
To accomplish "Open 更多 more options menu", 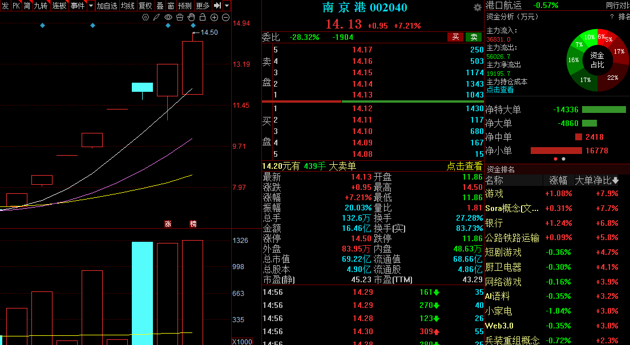I will coord(203,6).
